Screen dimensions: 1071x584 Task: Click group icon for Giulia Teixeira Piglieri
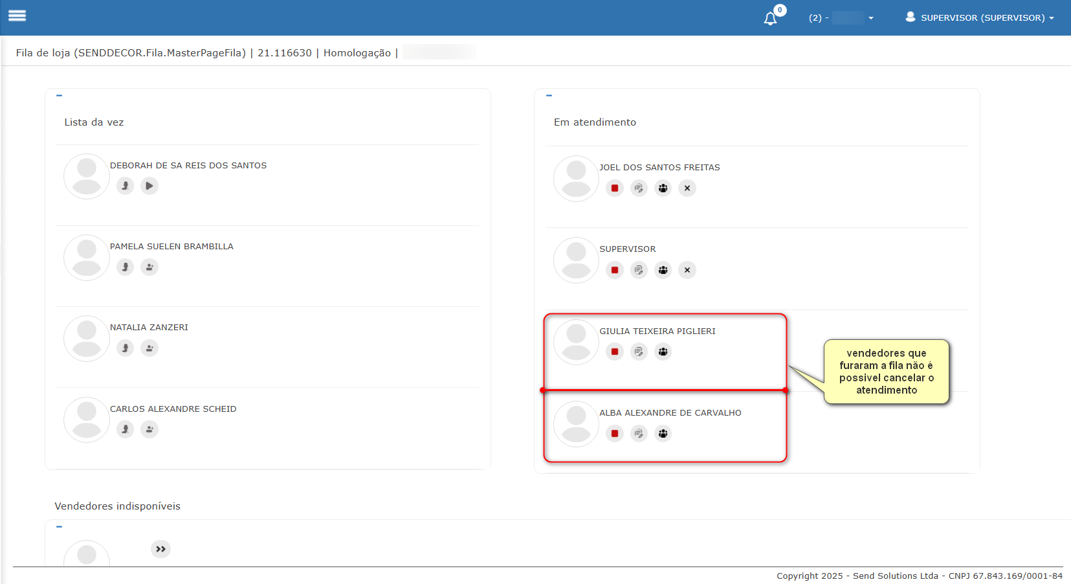[663, 352]
